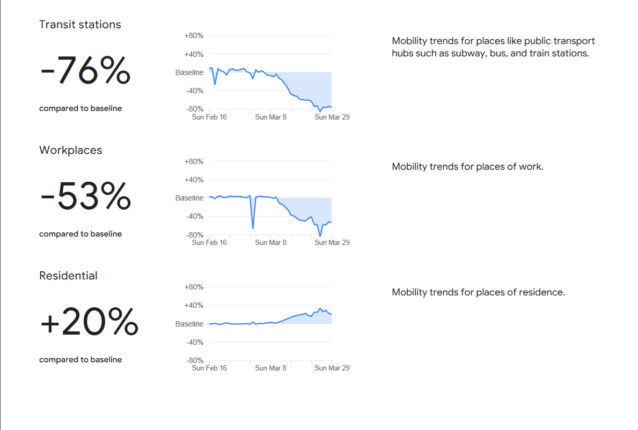
Task: Click the Baseline label on the Transit chart
Action: 189,72
